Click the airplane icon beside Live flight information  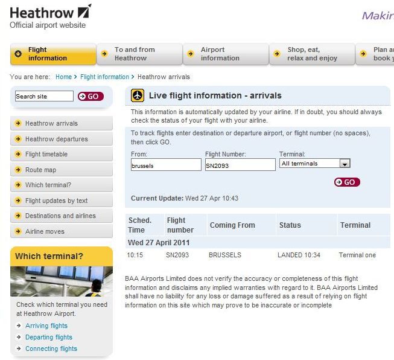138,96
